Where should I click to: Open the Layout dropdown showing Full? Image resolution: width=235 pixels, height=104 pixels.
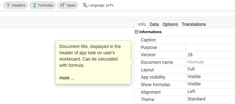(210, 70)
